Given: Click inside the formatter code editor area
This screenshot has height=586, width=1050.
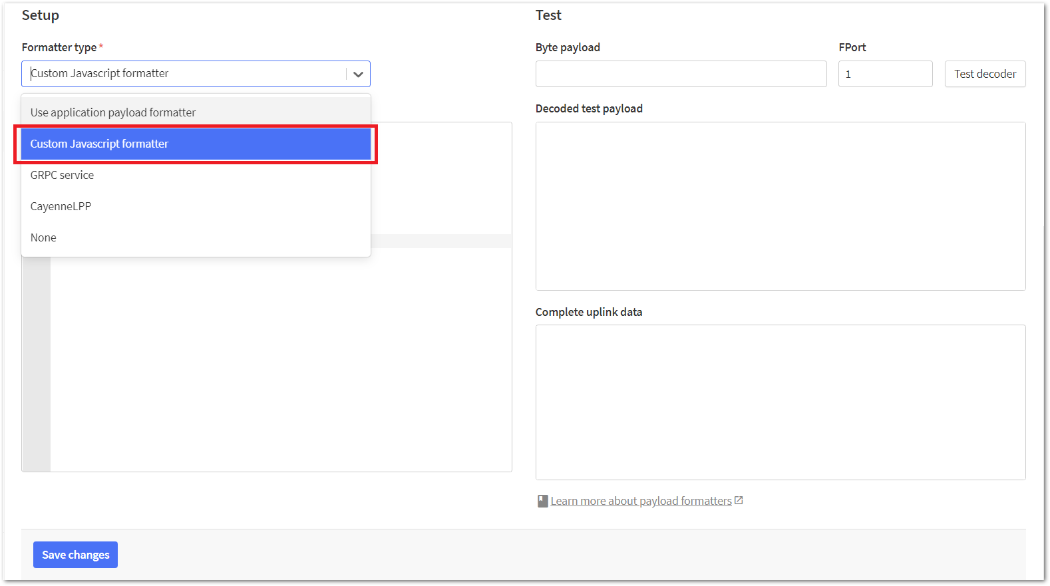Looking at the screenshot, I should (279, 359).
